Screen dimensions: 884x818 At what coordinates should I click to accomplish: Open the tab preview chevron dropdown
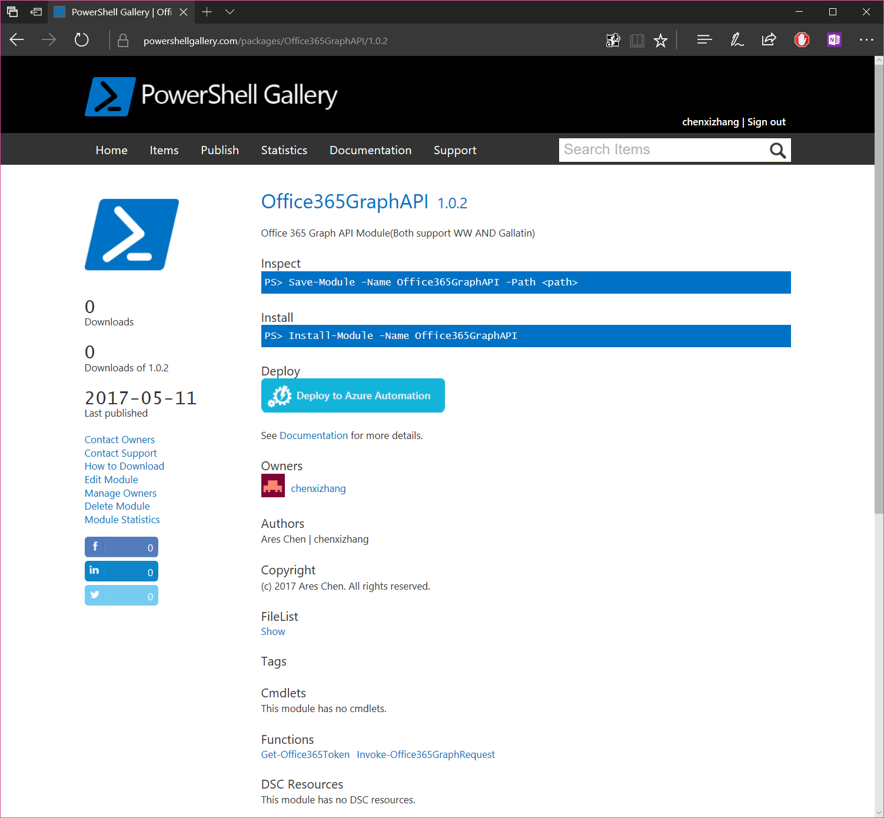pos(230,12)
